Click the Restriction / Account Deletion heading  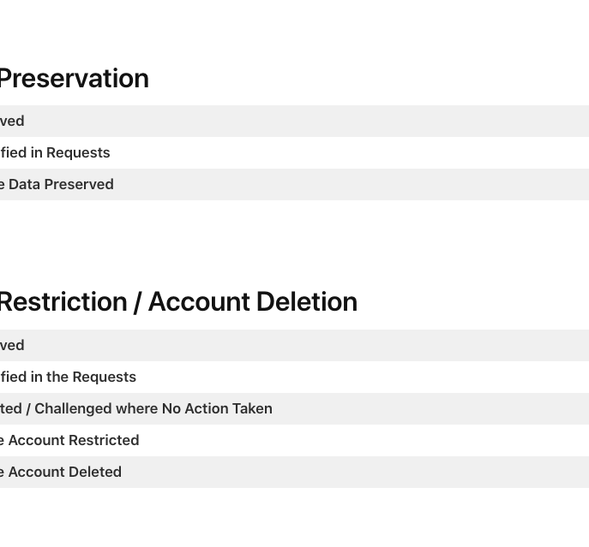coord(177,302)
